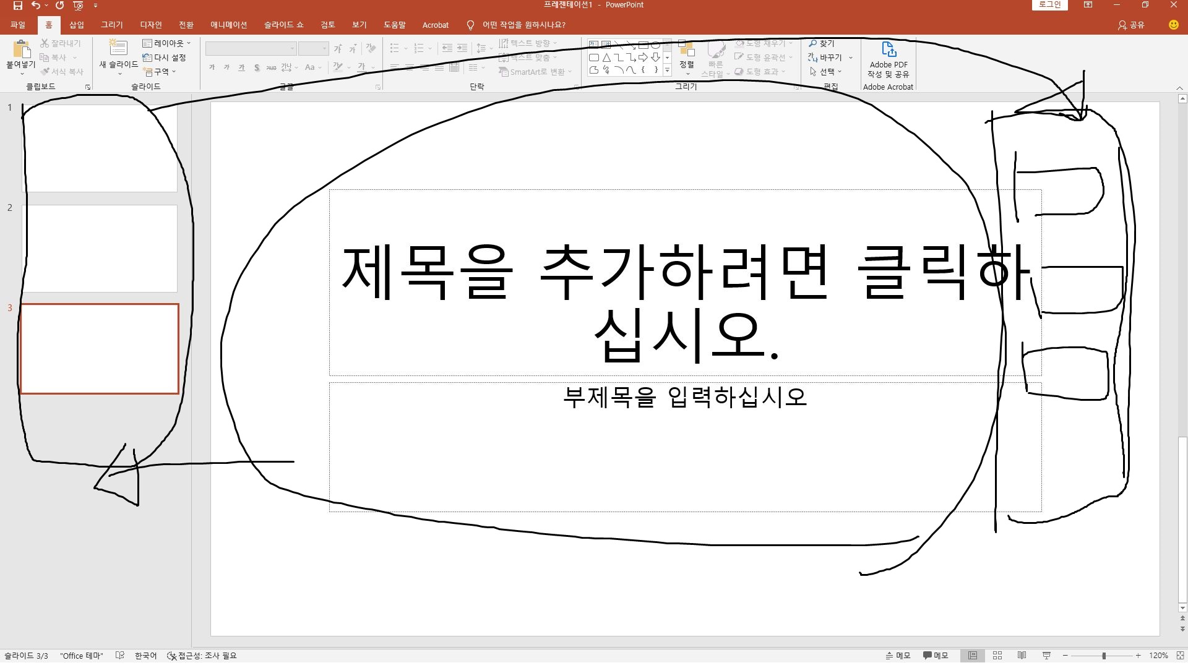Toggle slide notes 메모 button
This screenshot has height=668, width=1188.
[898, 656]
